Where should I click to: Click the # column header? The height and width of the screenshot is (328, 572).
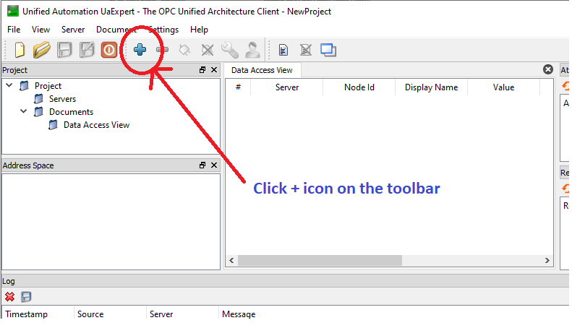pyautogui.click(x=238, y=87)
